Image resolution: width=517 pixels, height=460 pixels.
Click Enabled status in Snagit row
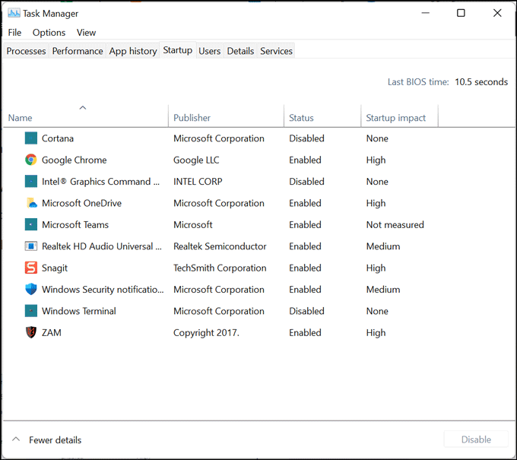305,268
